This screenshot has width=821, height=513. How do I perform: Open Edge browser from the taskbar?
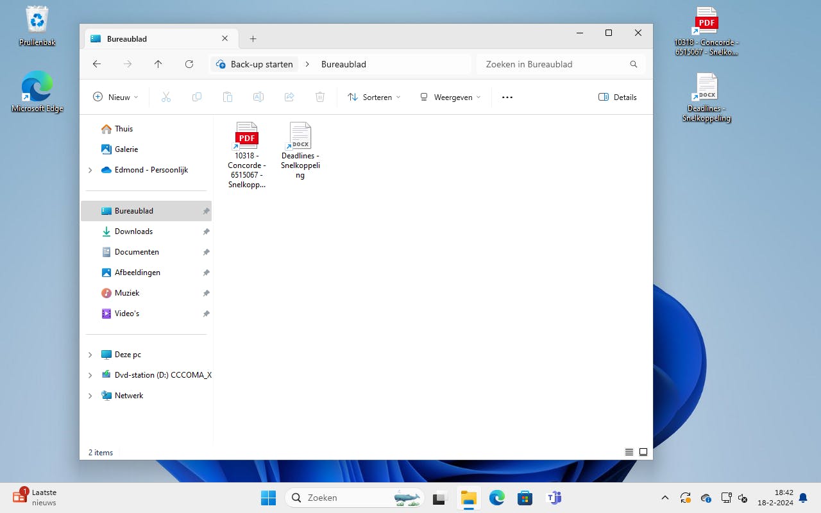click(x=497, y=498)
